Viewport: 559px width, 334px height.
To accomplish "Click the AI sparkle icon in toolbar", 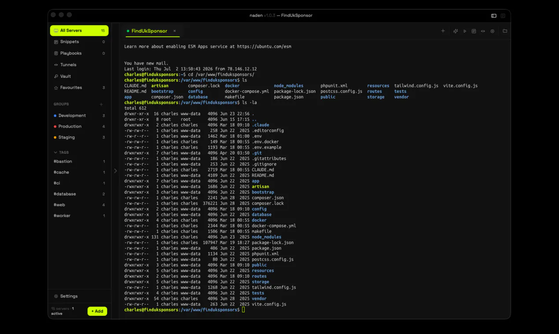I will point(456,31).
